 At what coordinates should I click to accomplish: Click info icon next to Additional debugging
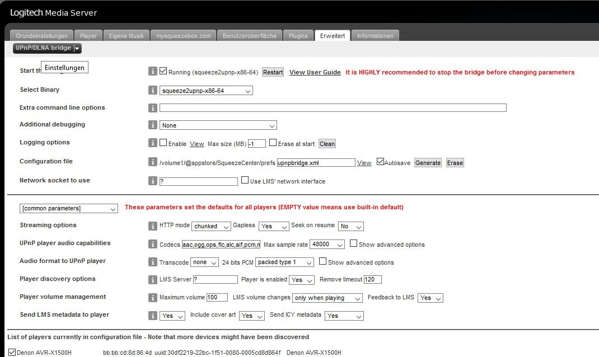(152, 125)
